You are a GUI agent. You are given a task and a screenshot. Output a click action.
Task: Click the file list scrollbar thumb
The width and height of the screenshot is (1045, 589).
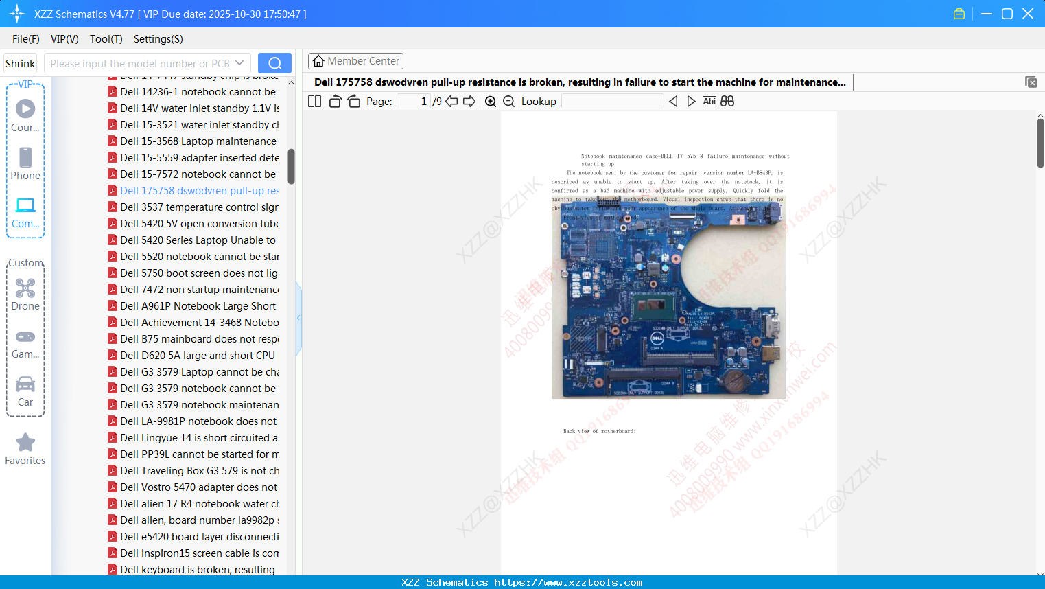[x=291, y=166]
